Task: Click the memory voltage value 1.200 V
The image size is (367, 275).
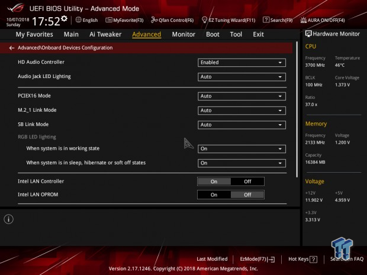Action: [342, 143]
